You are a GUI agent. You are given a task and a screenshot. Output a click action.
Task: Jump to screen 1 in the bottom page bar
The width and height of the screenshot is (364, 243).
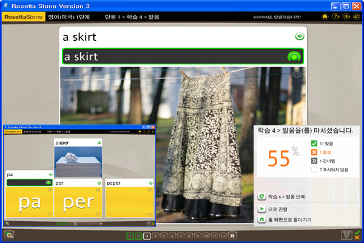(130, 236)
